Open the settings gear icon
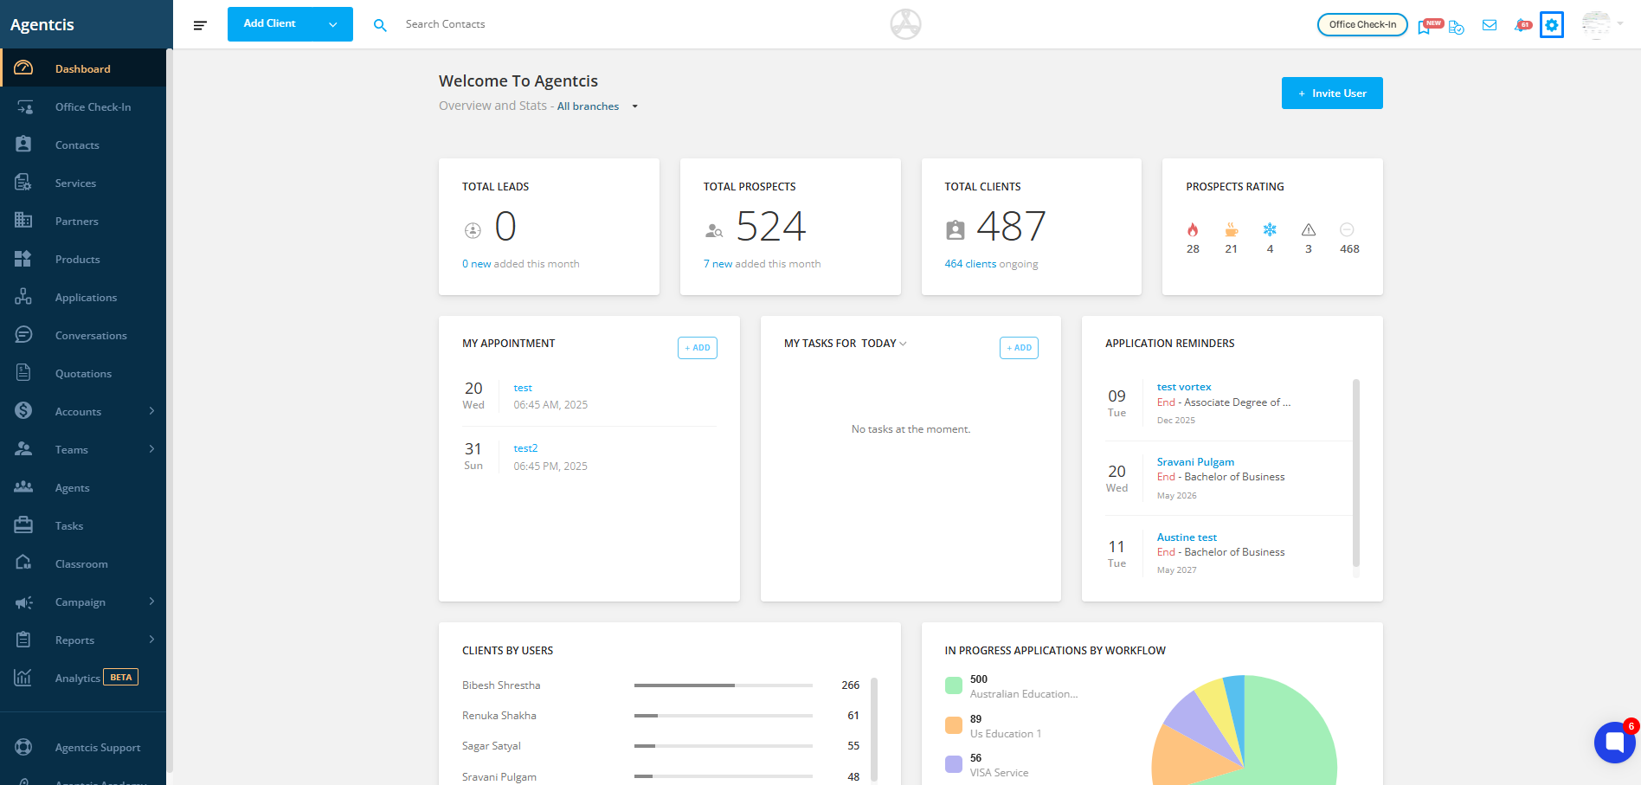This screenshot has width=1641, height=785. pos(1552,25)
